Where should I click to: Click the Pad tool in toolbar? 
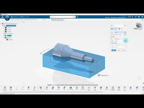(41, 88)
